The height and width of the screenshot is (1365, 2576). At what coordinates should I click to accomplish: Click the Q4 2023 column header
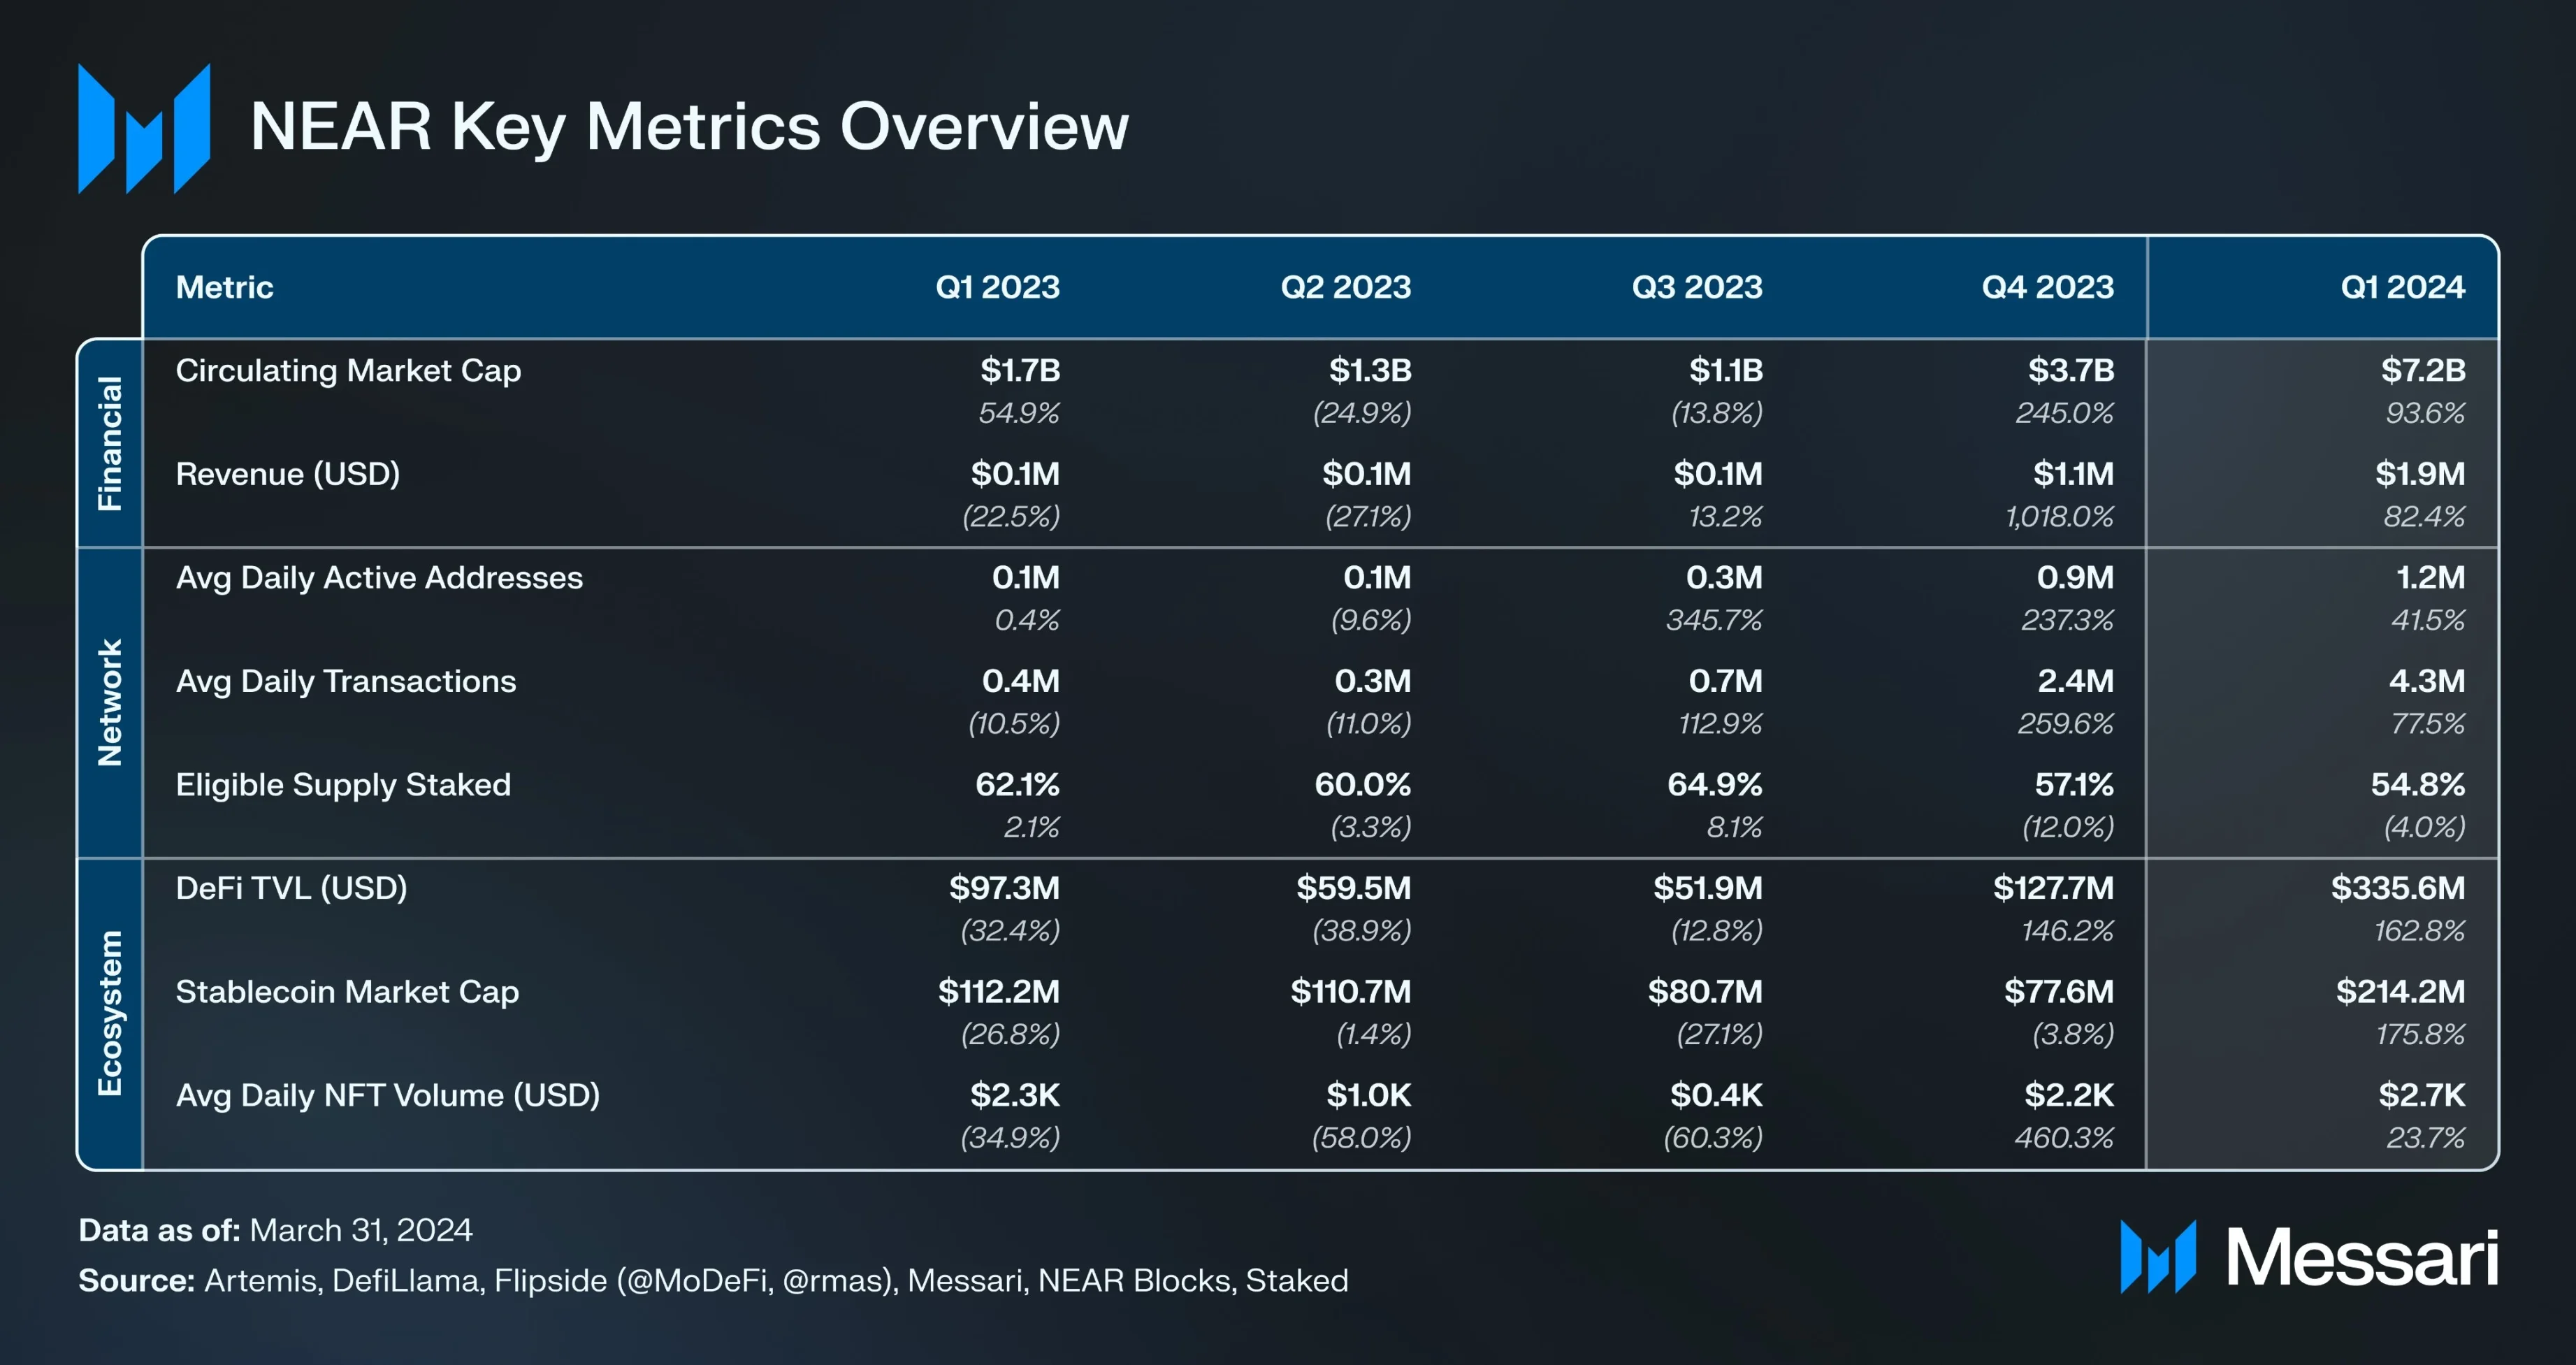click(2047, 287)
